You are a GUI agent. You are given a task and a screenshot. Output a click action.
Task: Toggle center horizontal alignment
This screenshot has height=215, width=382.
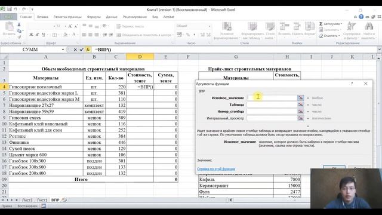[x=90, y=35]
